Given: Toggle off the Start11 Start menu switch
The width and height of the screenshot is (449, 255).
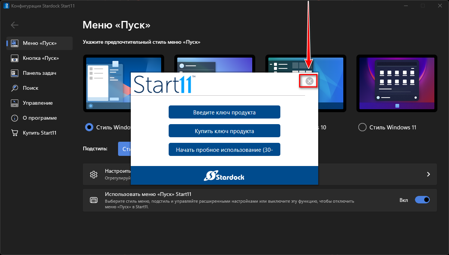Looking at the screenshot, I should (x=422, y=200).
